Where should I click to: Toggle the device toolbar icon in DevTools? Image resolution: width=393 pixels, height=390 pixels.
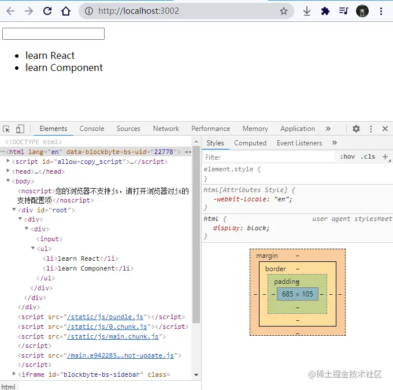pyautogui.click(x=20, y=129)
